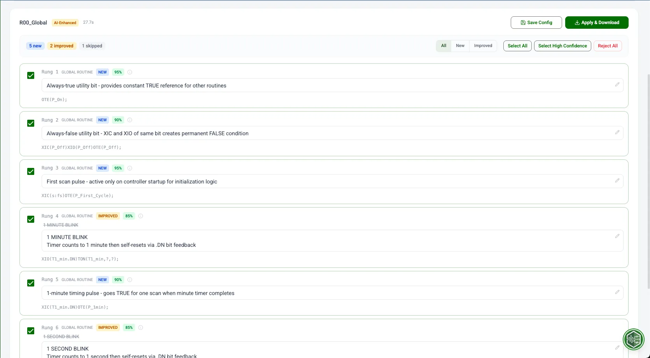650x358 pixels.
Task: Open the info icon beside Rung 6 85%
Action: [141, 328]
